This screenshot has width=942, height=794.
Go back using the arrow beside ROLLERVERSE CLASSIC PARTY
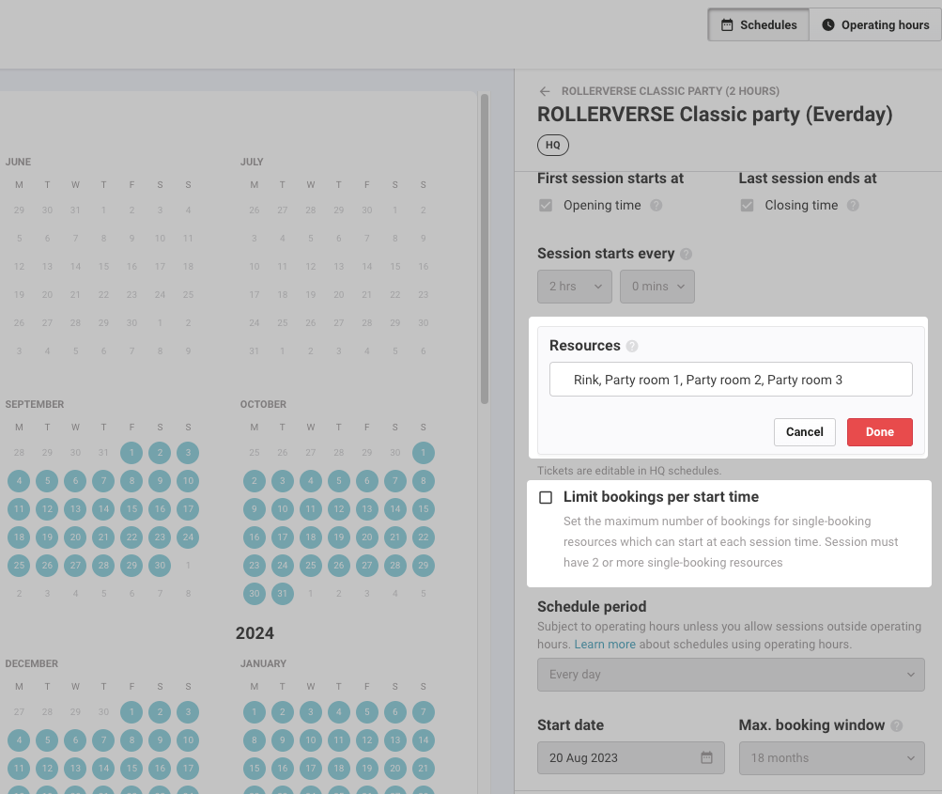pyautogui.click(x=545, y=91)
